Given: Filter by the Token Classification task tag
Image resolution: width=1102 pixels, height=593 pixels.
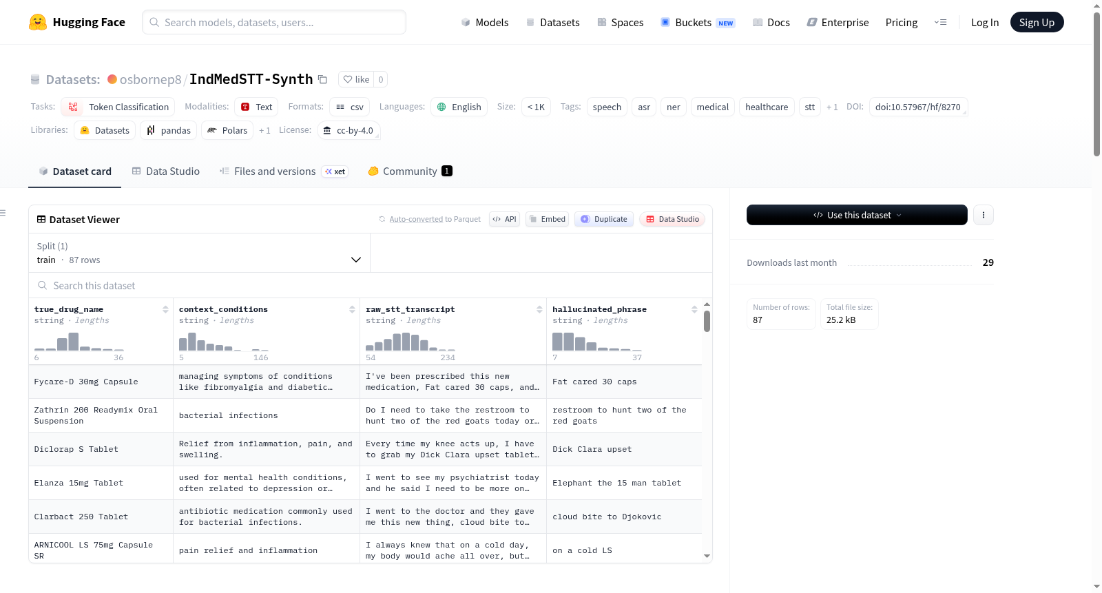Looking at the screenshot, I should (x=118, y=107).
